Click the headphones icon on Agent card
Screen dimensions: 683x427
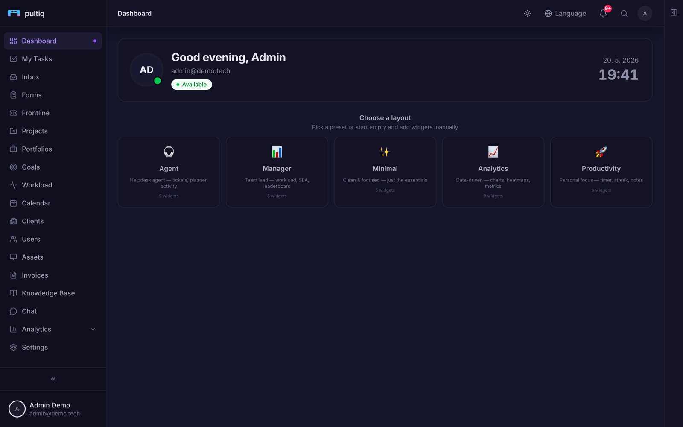[169, 152]
